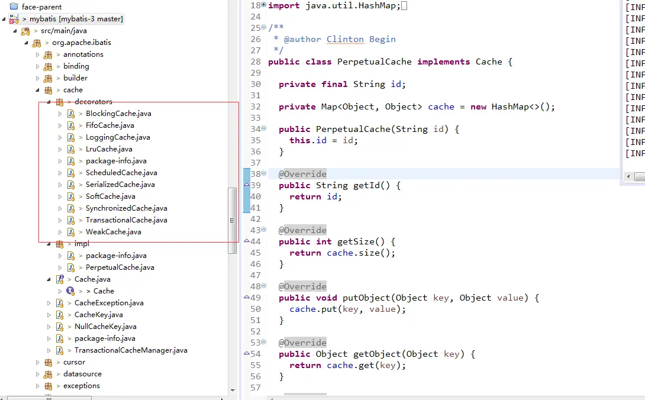Click the LruCache.java file icon

pos(71,149)
